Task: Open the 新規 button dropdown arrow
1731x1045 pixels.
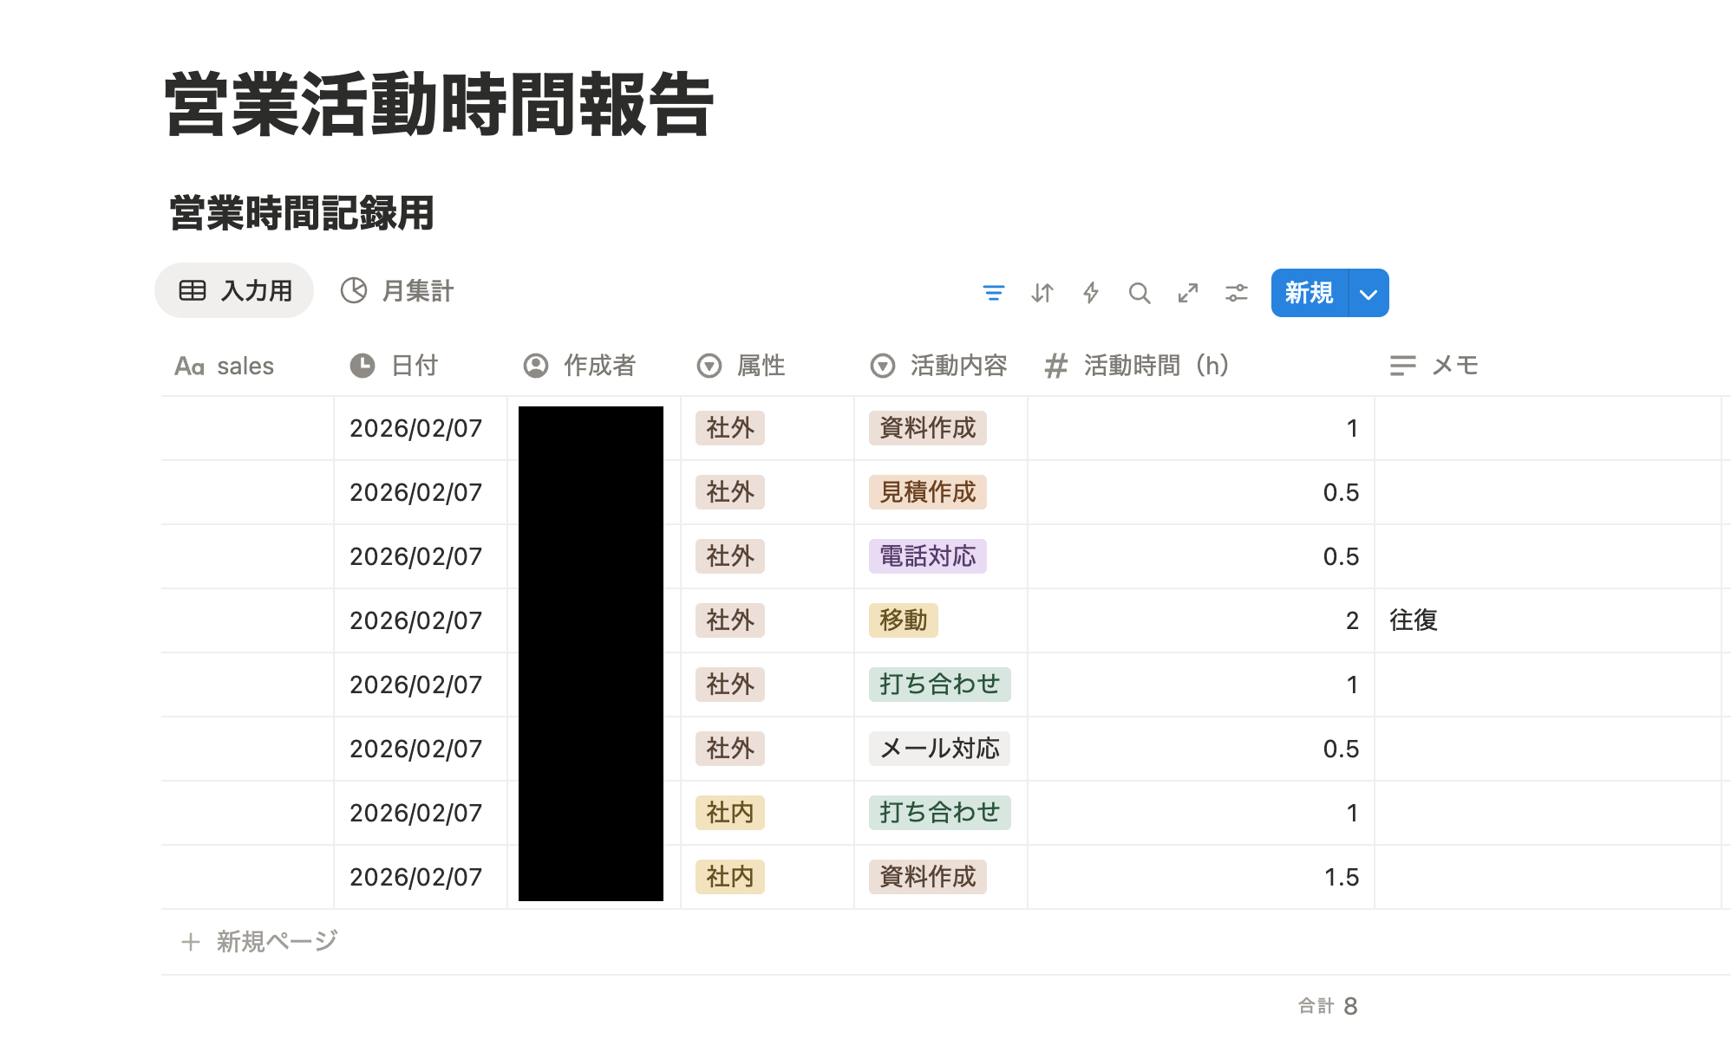Action: pyautogui.click(x=1368, y=294)
